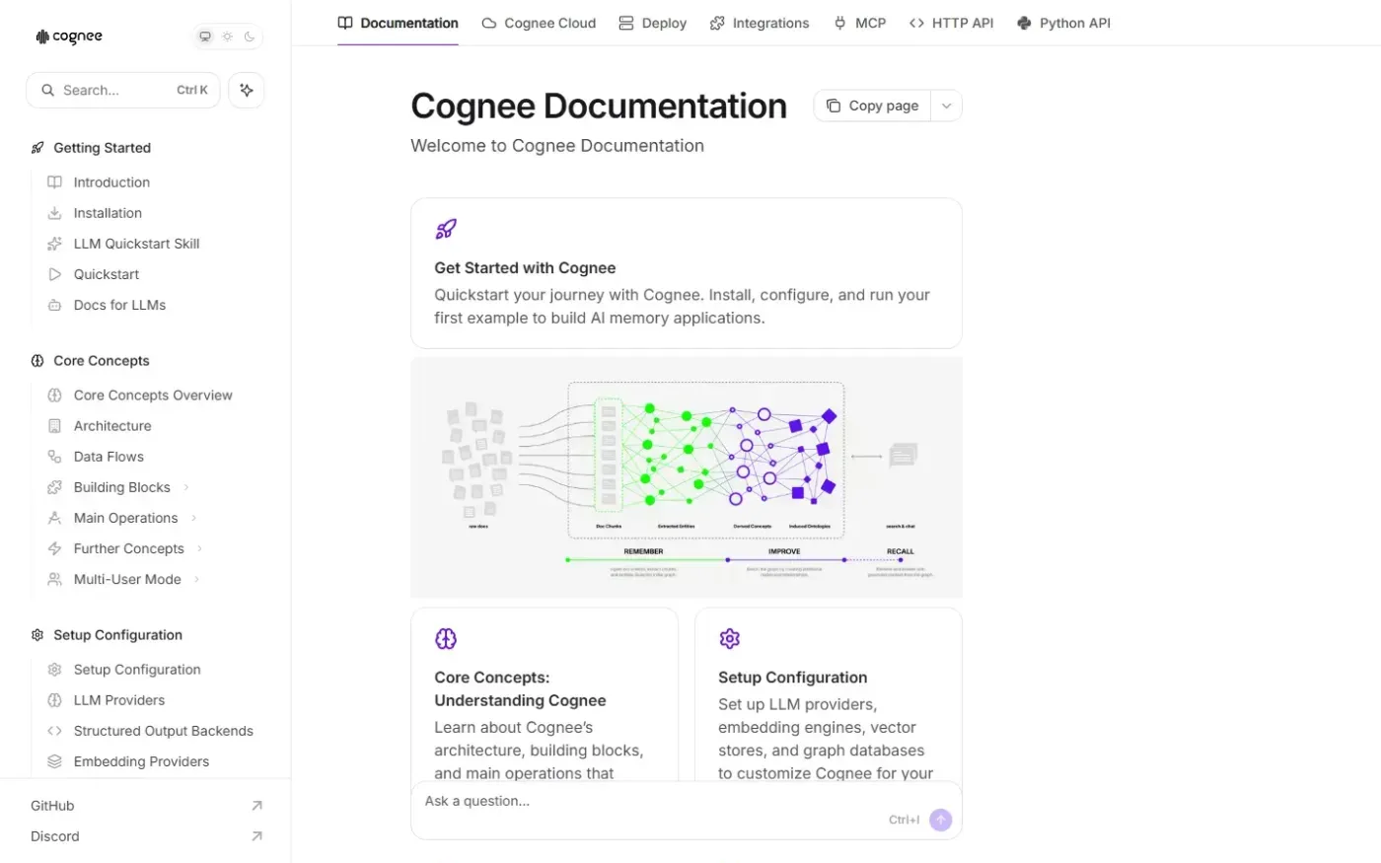The image size is (1381, 863).
Task: Click LLM Quickstart Skill sparkle icon
Action: [55, 244]
